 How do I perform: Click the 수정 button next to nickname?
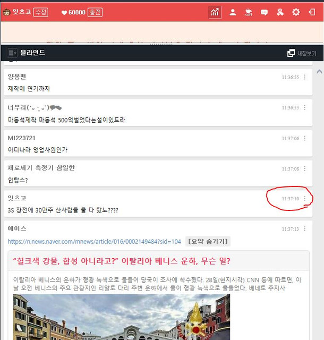[x=41, y=12]
